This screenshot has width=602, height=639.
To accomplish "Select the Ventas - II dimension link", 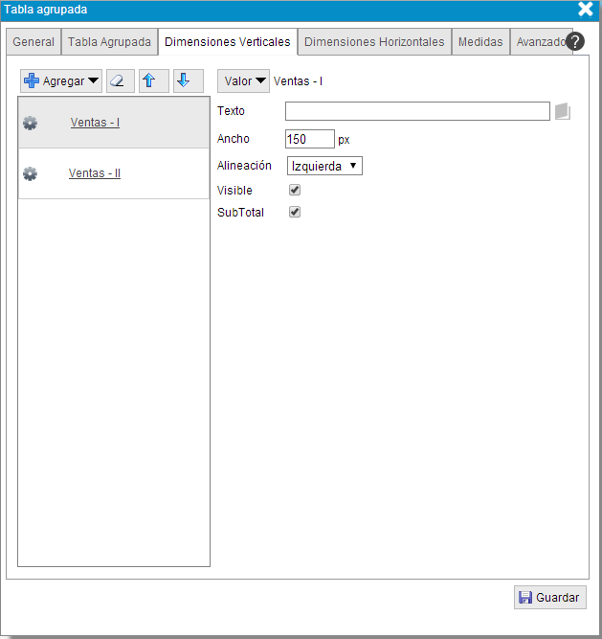I will (95, 173).
